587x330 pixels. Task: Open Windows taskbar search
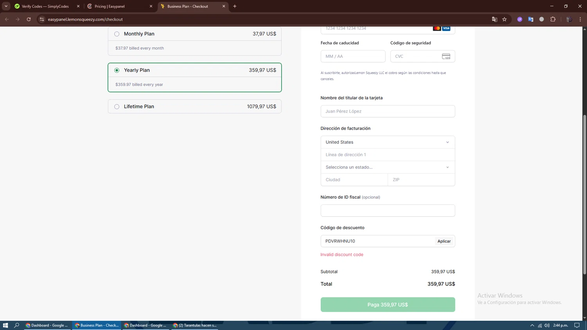16,325
